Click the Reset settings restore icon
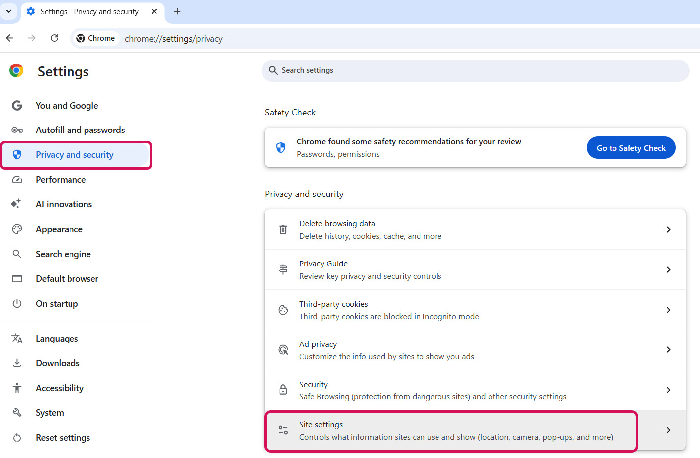 tap(17, 437)
